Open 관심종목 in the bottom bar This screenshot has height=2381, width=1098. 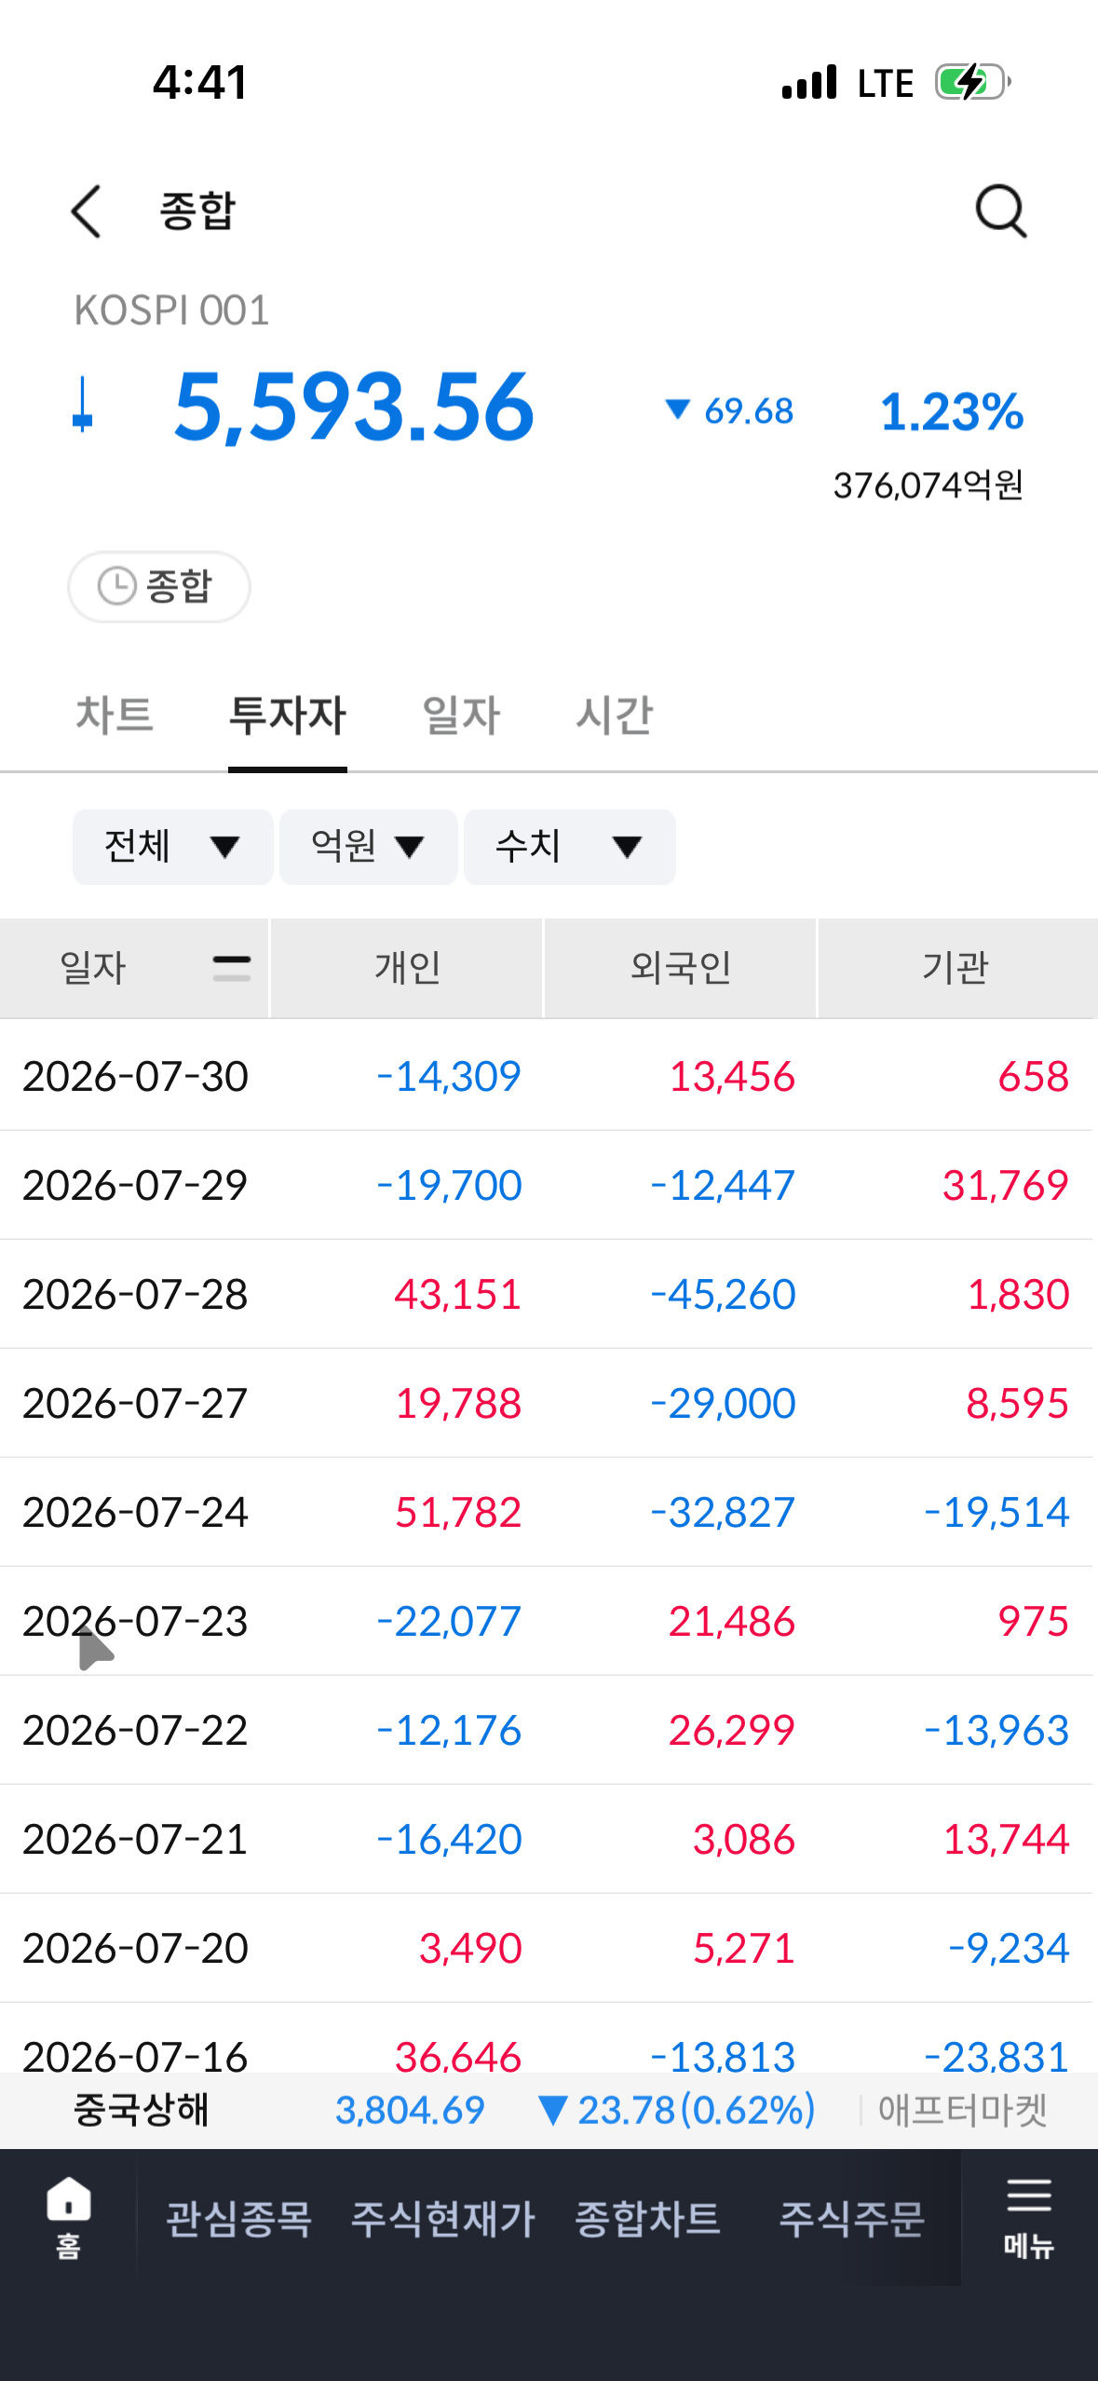pos(238,2219)
